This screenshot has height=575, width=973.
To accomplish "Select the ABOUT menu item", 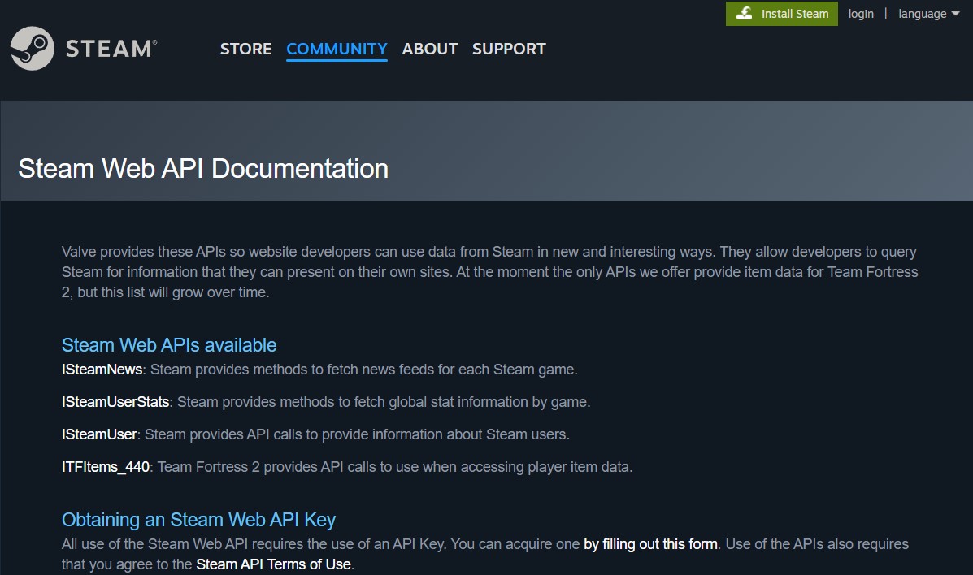I will pyautogui.click(x=430, y=49).
